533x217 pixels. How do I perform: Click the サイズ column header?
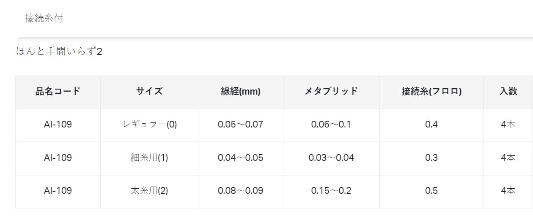coord(149,91)
